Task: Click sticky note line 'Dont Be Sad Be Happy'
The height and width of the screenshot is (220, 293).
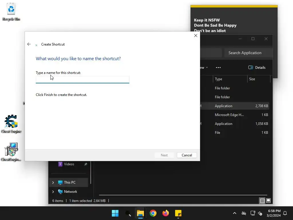Action: [215, 25]
